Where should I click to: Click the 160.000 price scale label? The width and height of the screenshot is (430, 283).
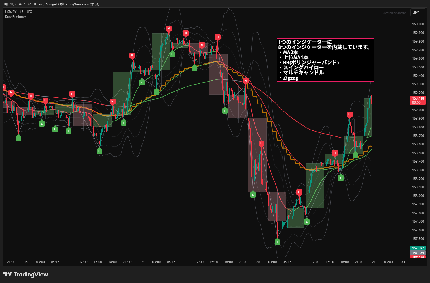[x=418, y=24]
